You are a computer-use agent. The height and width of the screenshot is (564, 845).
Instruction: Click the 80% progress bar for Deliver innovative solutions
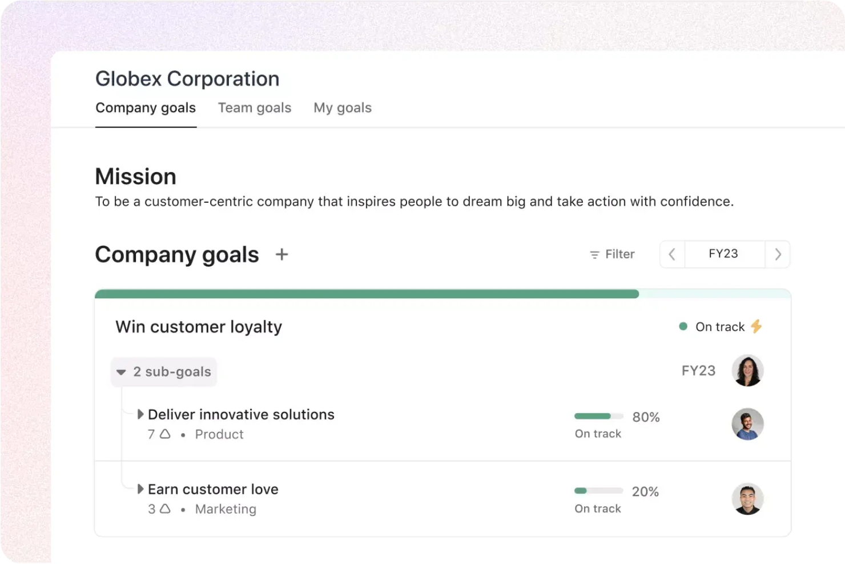coord(598,416)
